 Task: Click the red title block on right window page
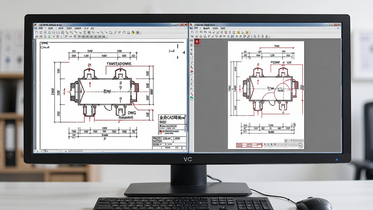point(249,145)
